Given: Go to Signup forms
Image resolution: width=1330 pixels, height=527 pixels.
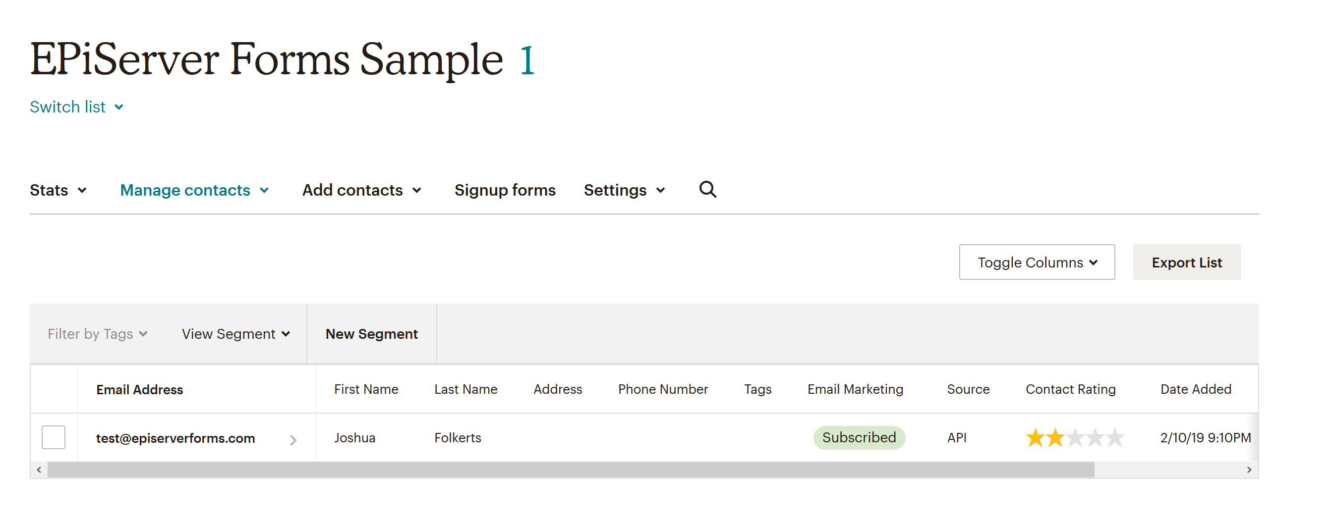Looking at the screenshot, I should pos(505,190).
